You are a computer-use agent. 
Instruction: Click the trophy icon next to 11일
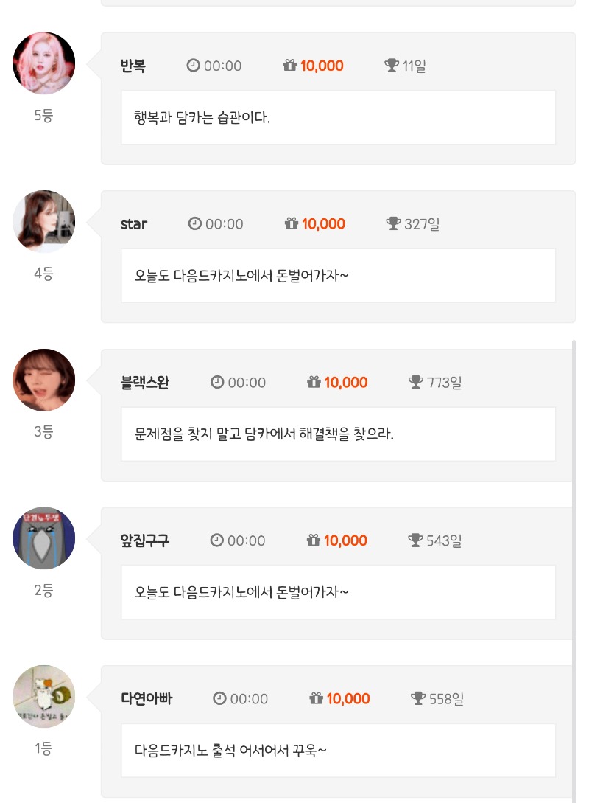392,66
